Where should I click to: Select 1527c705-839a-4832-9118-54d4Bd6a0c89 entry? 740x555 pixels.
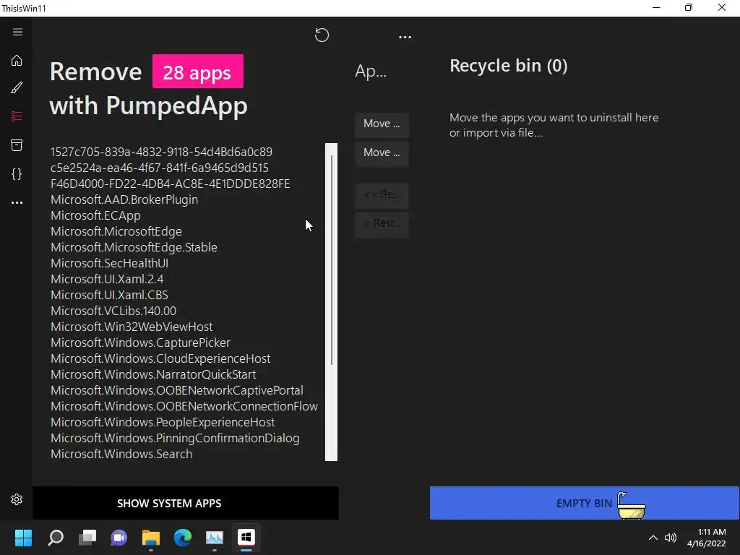pyautogui.click(x=161, y=152)
